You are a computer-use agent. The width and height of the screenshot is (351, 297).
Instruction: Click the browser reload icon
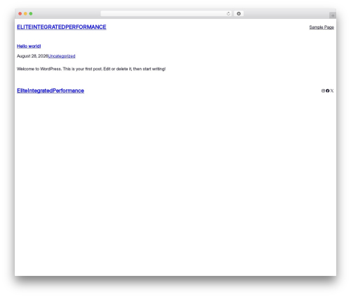coord(228,13)
